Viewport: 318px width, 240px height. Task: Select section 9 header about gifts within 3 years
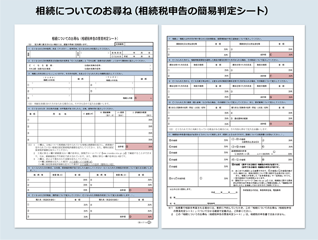(x=230, y=81)
